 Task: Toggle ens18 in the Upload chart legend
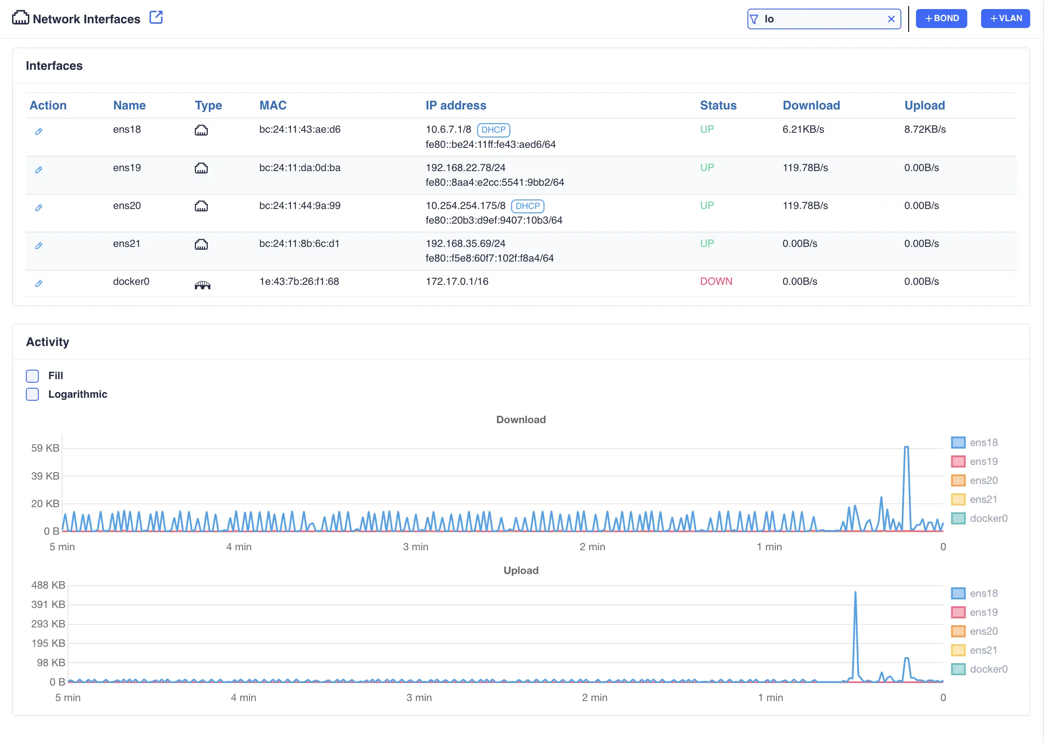click(x=974, y=593)
